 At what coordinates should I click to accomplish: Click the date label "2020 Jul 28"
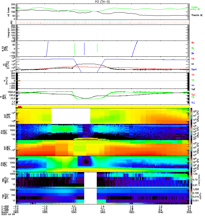click(x=8, y=214)
